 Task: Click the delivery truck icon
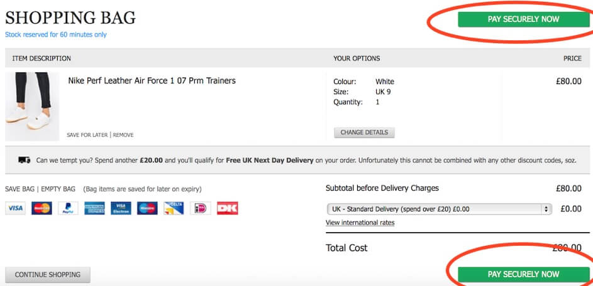[x=25, y=160]
